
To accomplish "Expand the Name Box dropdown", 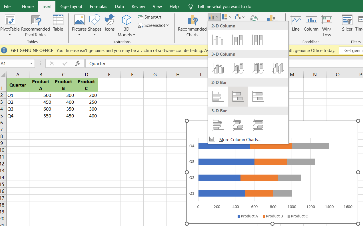I will tap(31, 63).
